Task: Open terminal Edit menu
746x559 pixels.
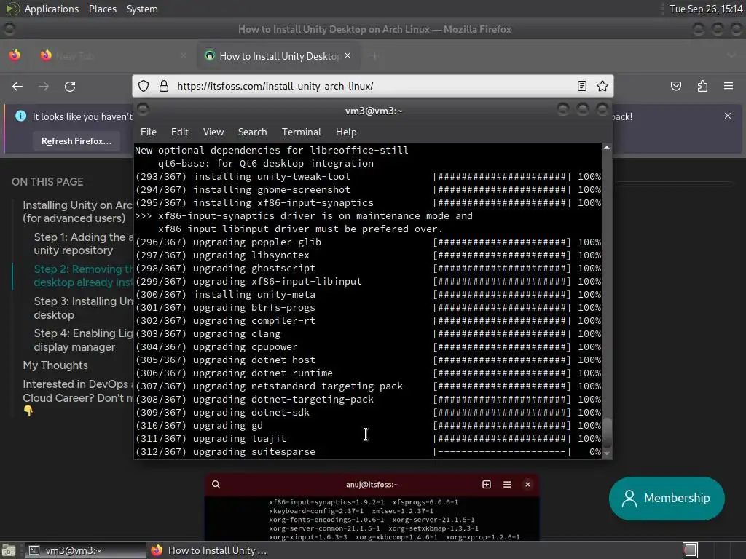Action: point(179,132)
